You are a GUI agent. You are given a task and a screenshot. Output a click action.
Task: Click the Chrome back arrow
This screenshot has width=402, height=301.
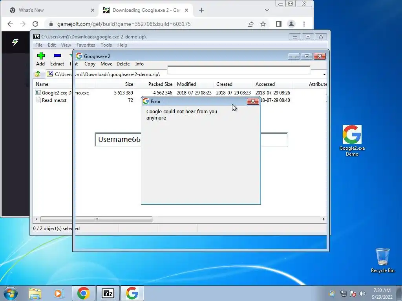click(10, 24)
